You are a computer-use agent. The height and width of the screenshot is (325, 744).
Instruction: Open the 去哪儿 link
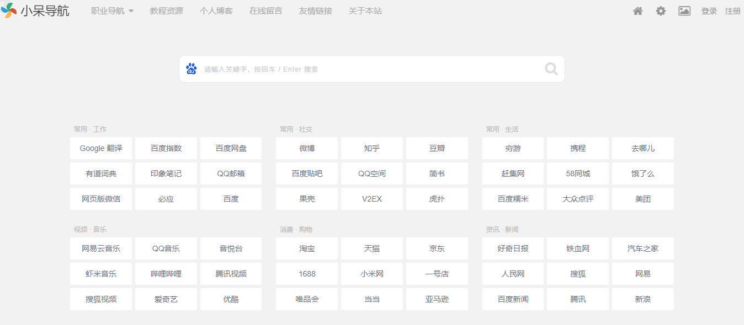click(x=643, y=148)
